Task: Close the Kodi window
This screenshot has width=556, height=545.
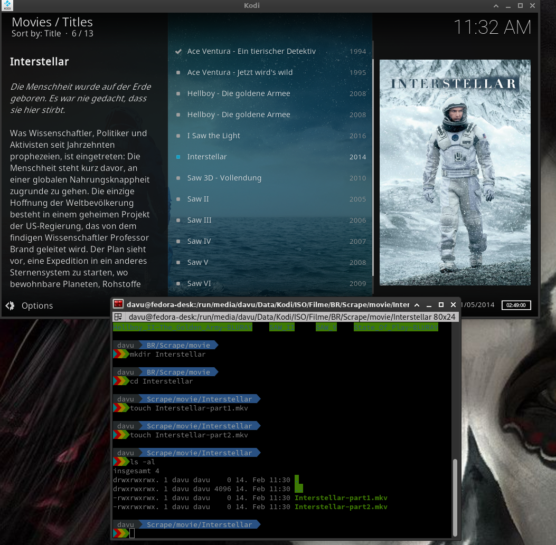Action: pyautogui.click(x=533, y=6)
